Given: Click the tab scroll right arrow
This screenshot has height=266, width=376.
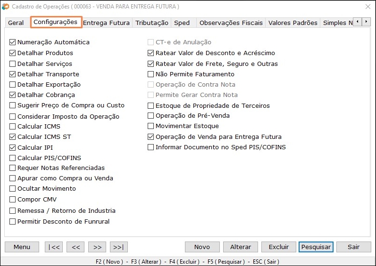Looking at the screenshot, I should coord(366,22).
